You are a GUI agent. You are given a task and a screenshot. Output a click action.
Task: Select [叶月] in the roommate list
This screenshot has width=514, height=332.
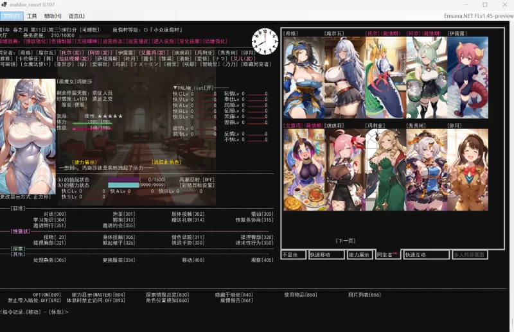click(x=130, y=58)
